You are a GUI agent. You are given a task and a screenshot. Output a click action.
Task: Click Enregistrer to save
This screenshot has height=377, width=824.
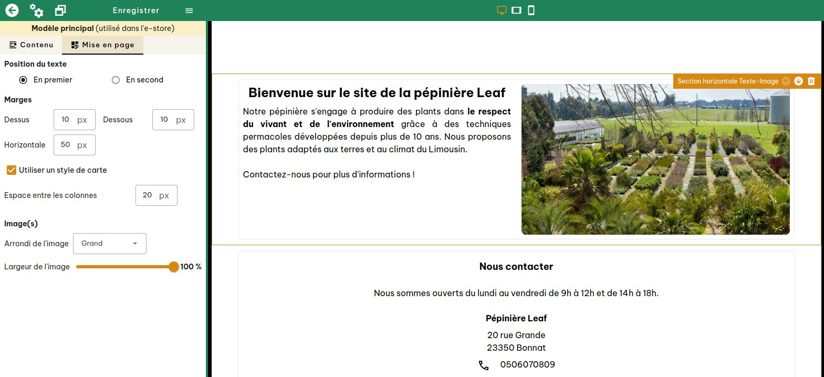[x=136, y=11]
